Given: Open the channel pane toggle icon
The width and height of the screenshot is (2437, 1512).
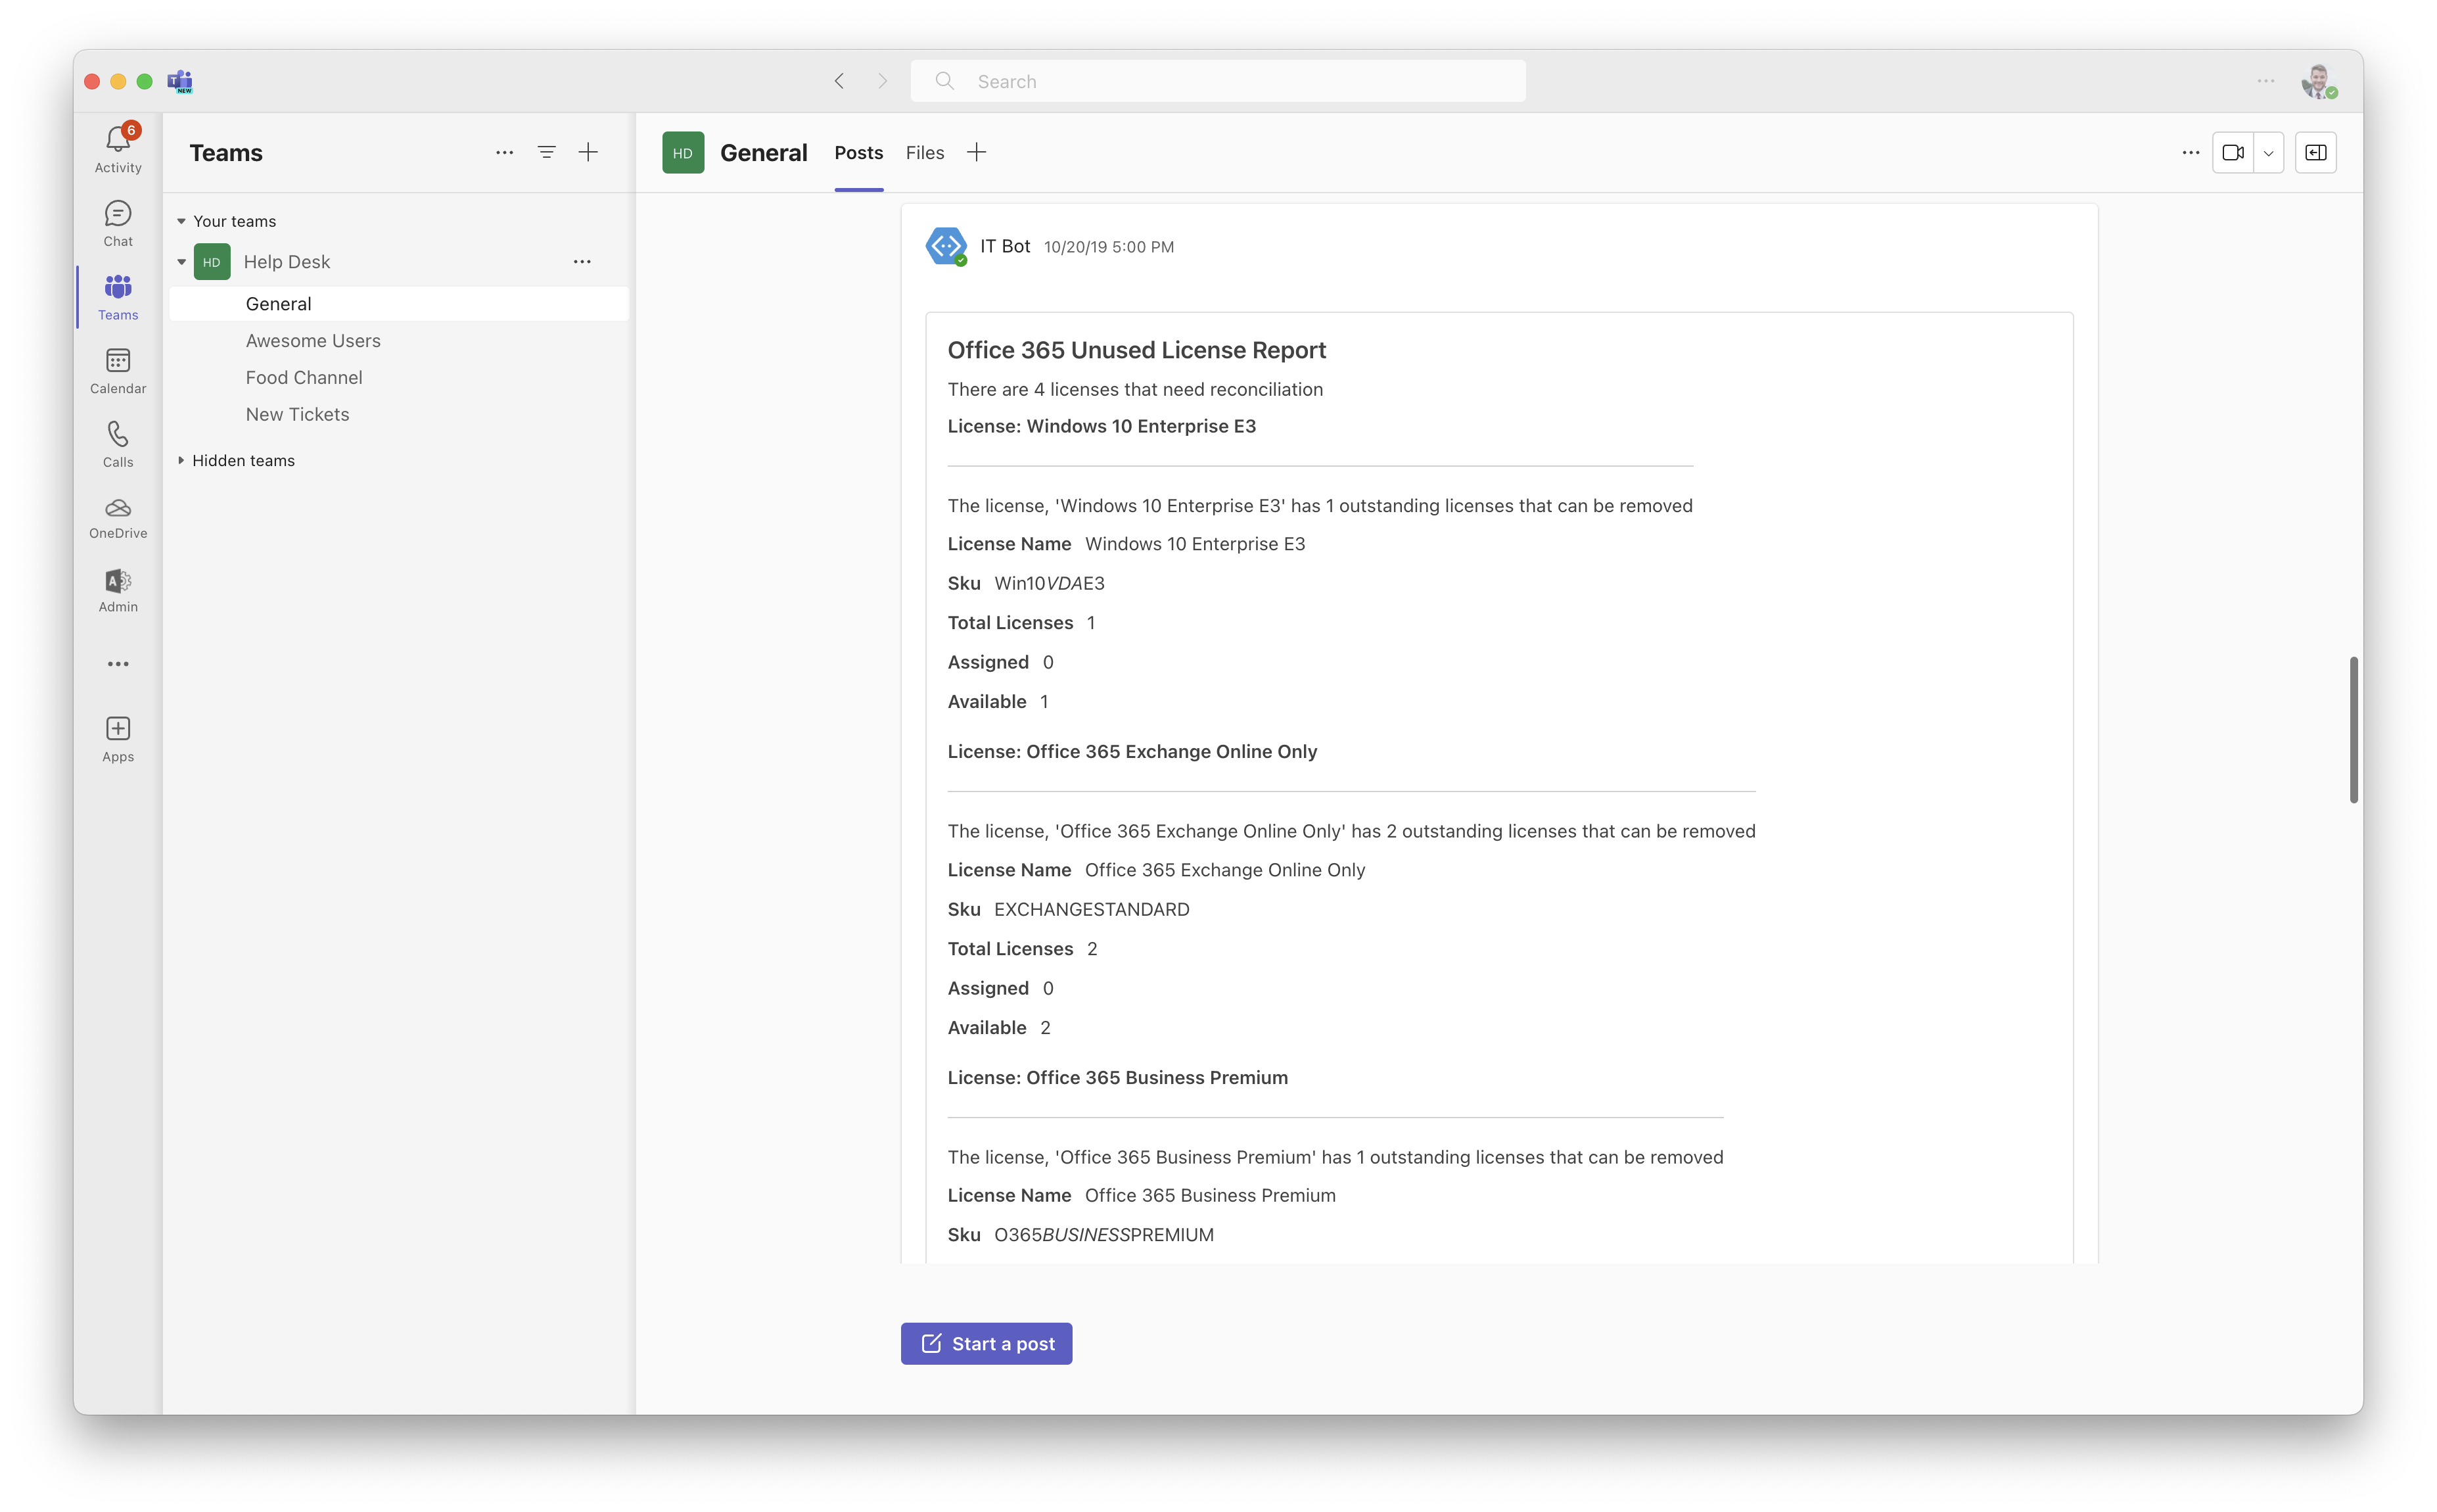Looking at the screenshot, I should point(2316,153).
